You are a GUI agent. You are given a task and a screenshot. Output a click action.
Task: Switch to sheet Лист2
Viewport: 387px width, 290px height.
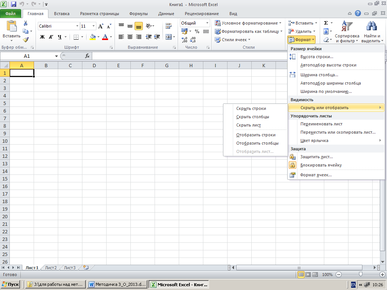51,268
